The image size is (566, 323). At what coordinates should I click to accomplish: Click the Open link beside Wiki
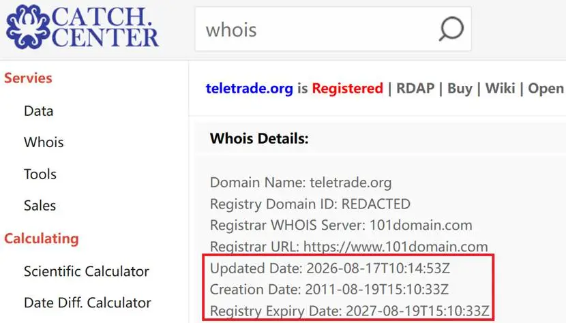pyautogui.click(x=546, y=88)
